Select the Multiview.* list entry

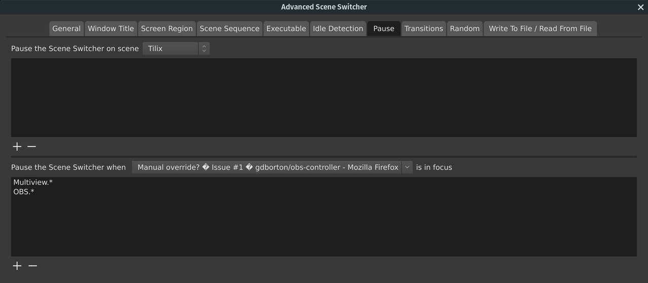[323, 182]
